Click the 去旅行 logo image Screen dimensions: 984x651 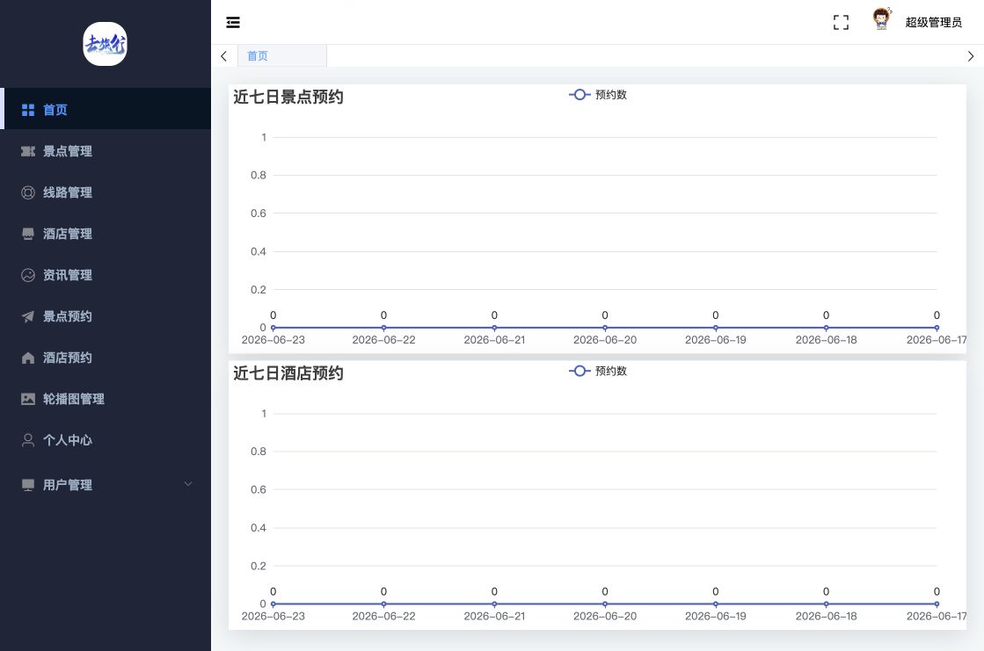(105, 44)
